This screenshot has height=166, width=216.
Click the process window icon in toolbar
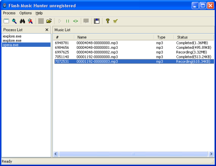tap(6, 21)
